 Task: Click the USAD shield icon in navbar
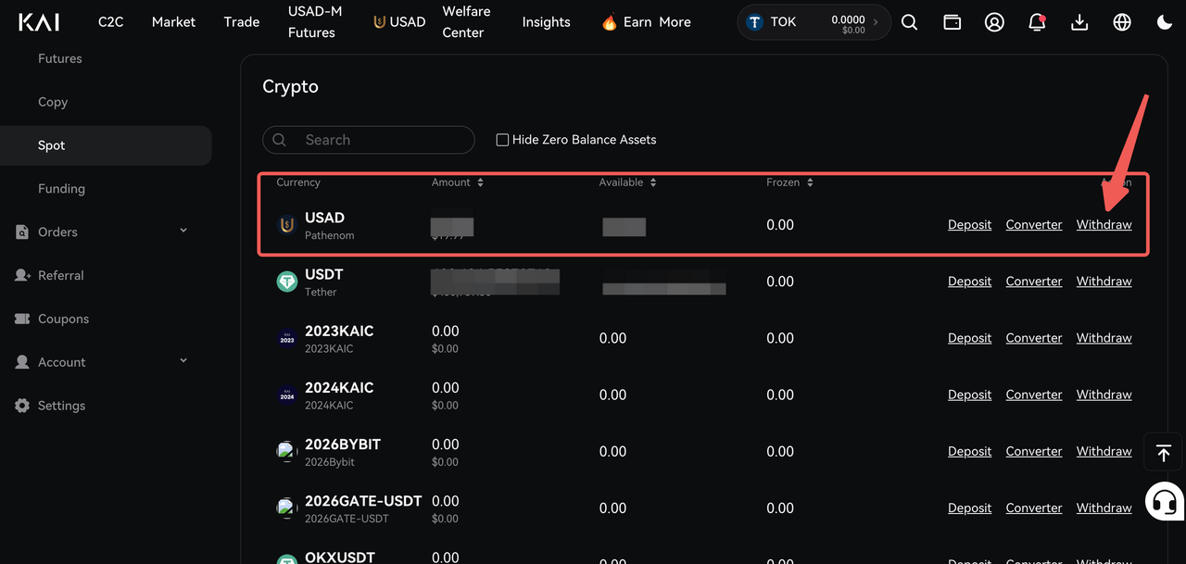(379, 22)
